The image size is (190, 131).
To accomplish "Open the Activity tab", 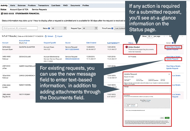I will (4, 6).
